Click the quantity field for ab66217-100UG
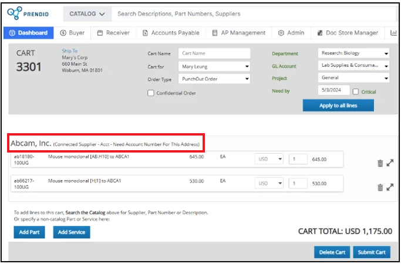This screenshot has height=264, width=401. 298,183
